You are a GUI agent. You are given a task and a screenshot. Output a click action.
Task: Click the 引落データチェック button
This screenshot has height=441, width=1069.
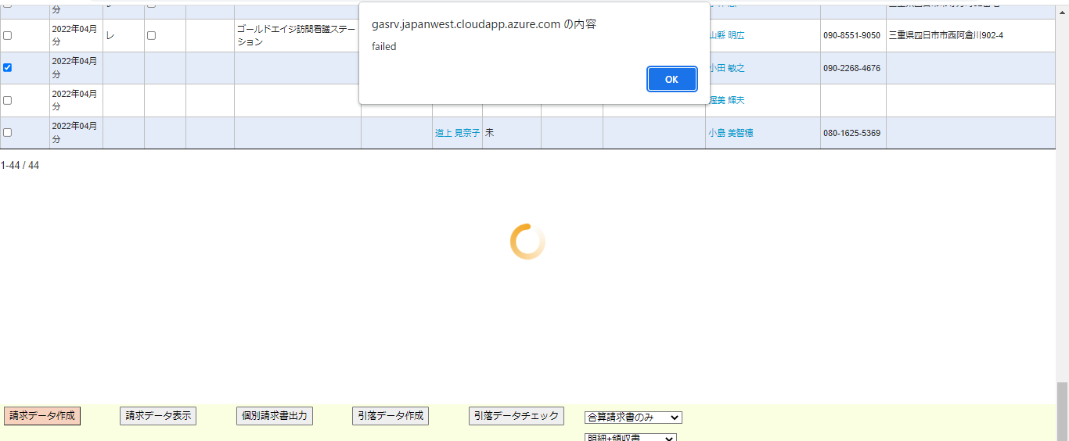[517, 416]
